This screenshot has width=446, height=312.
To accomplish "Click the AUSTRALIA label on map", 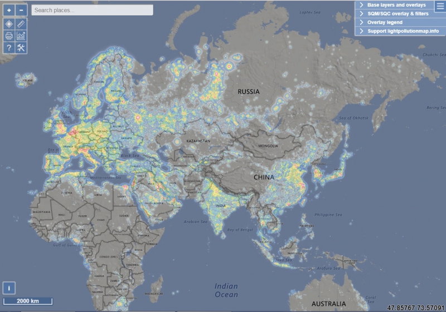I will tap(328, 304).
